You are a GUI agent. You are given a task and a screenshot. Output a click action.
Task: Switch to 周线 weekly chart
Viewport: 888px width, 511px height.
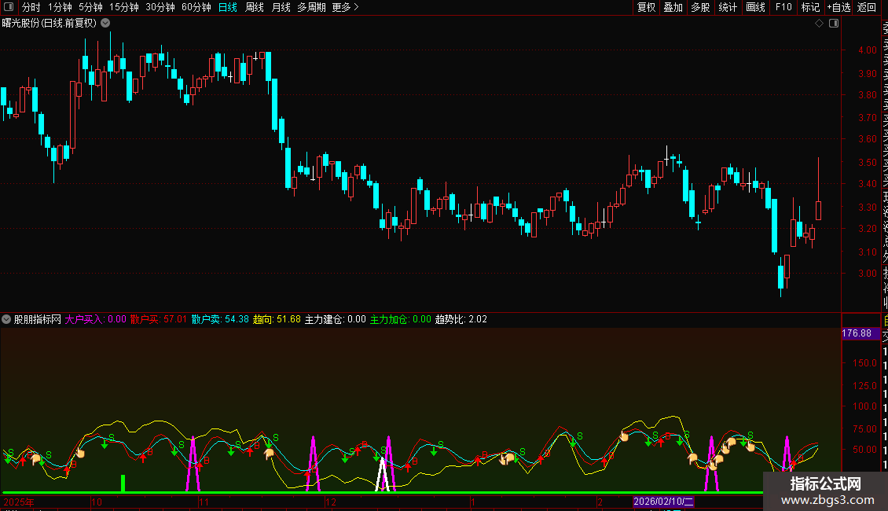coord(255,7)
